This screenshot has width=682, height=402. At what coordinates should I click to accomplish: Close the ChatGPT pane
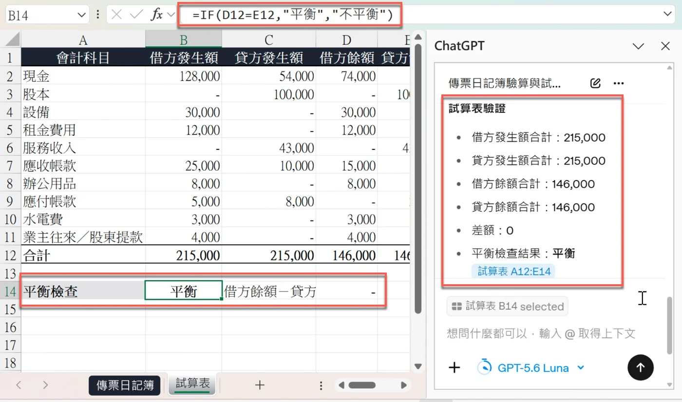point(665,46)
